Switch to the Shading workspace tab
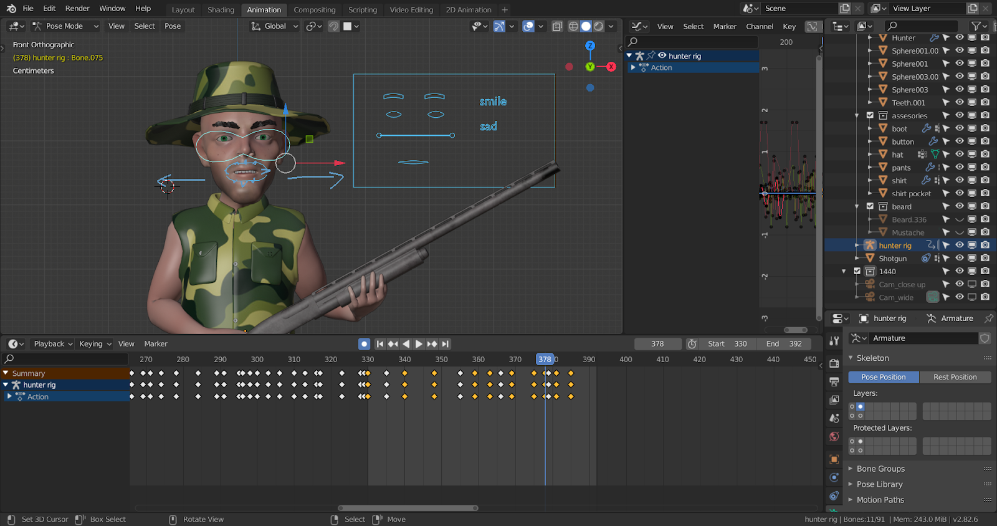Image resolution: width=997 pixels, height=526 pixels. point(221,10)
